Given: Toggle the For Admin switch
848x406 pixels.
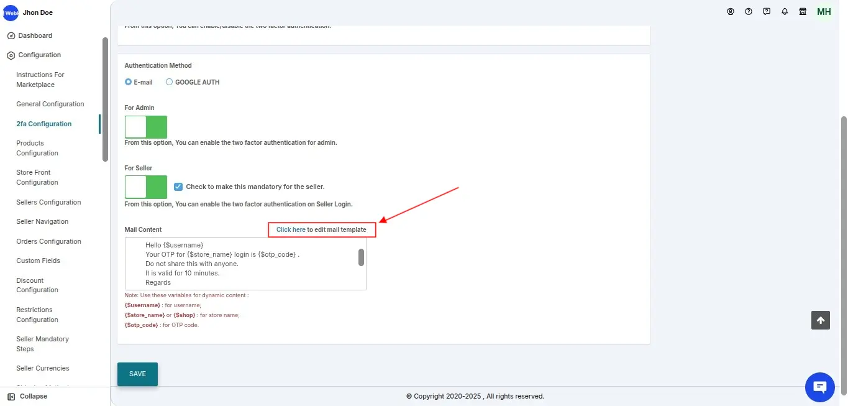Looking at the screenshot, I should click(146, 127).
